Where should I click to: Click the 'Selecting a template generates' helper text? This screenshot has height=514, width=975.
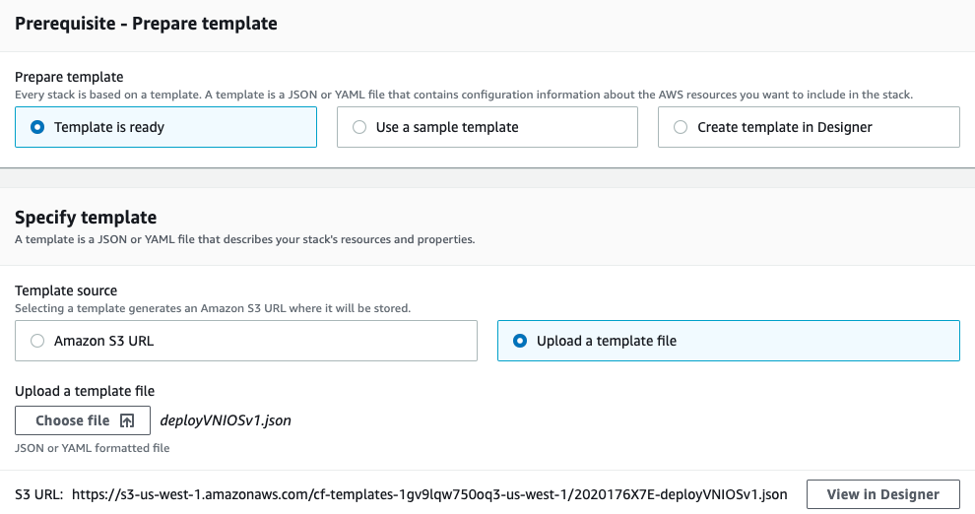213,308
